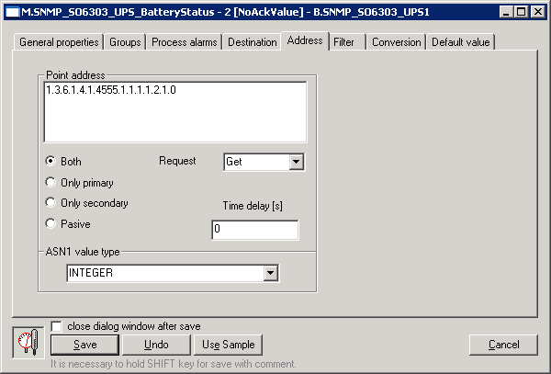Expand the ASN1 value type INTEGER dropdown
The width and height of the screenshot is (551, 374).
pyautogui.click(x=270, y=273)
